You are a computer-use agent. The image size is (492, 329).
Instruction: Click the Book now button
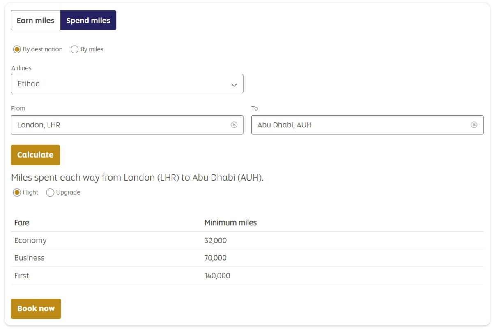(x=36, y=308)
